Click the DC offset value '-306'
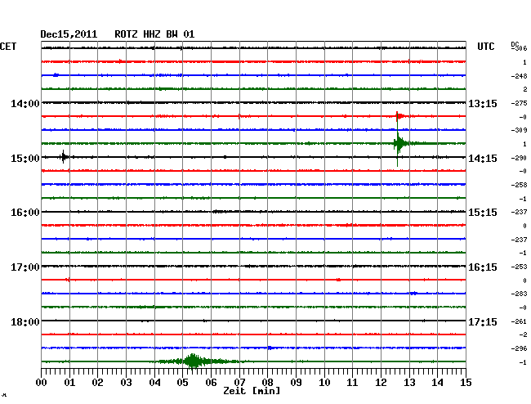This screenshot has width=531, height=404. coord(520,48)
